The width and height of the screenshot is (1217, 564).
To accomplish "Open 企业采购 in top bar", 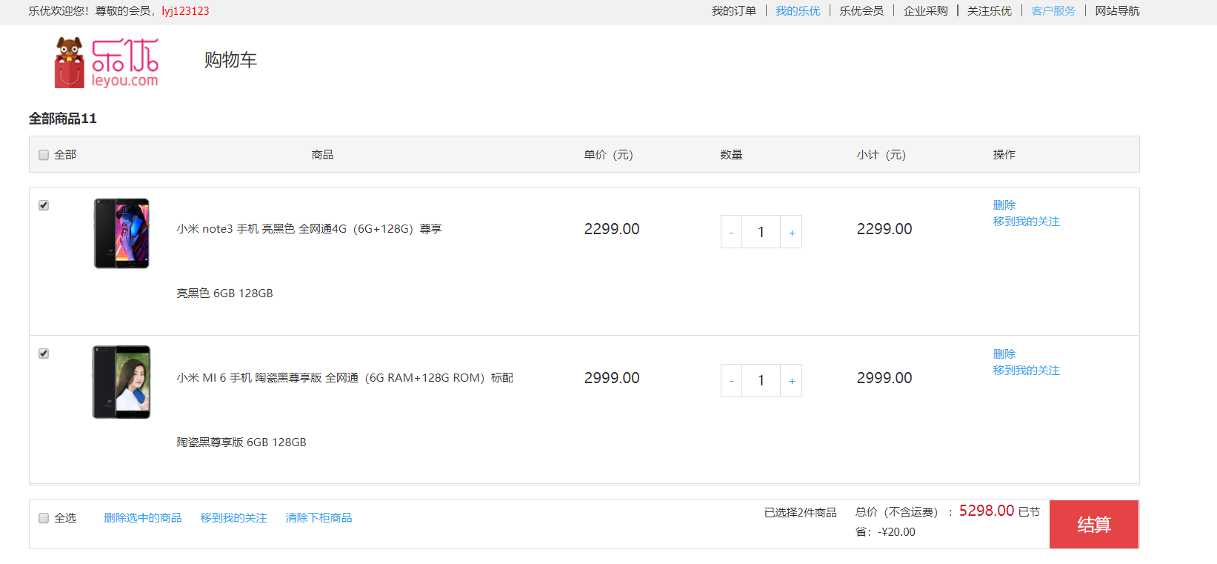I will [926, 11].
